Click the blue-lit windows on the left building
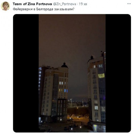Screen dimensions: 133x134 click(x=66, y=90)
